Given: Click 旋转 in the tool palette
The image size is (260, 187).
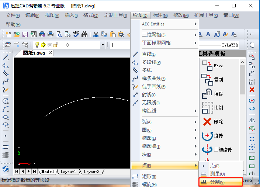Looking at the screenshot, I should pyautogui.click(x=212, y=136).
